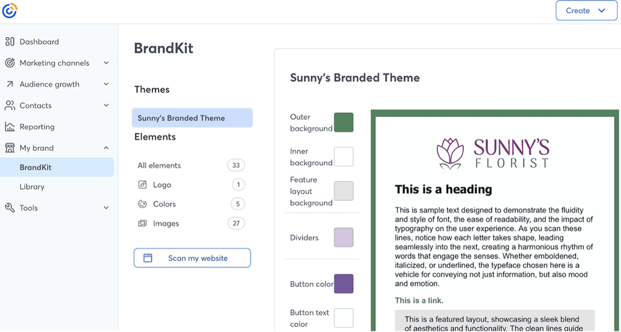Click the Sunny's Florist logo in preview
621x332 pixels.
click(493, 153)
